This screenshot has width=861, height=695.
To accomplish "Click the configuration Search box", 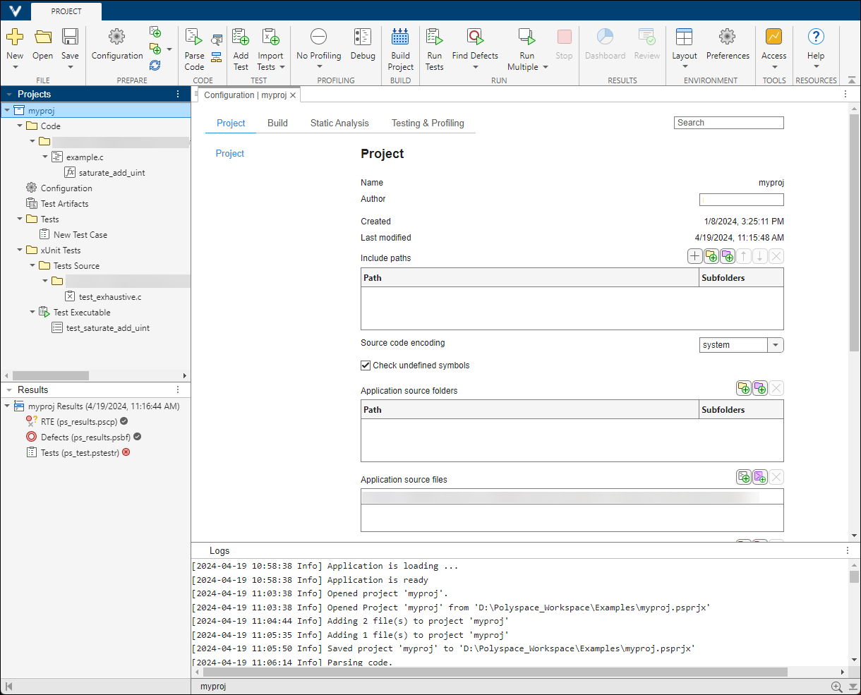I will [728, 123].
